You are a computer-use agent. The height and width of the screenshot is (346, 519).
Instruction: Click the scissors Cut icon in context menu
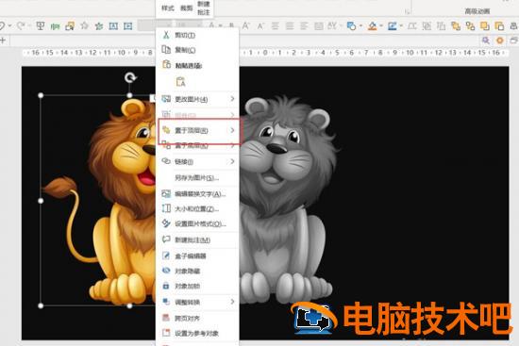click(166, 35)
